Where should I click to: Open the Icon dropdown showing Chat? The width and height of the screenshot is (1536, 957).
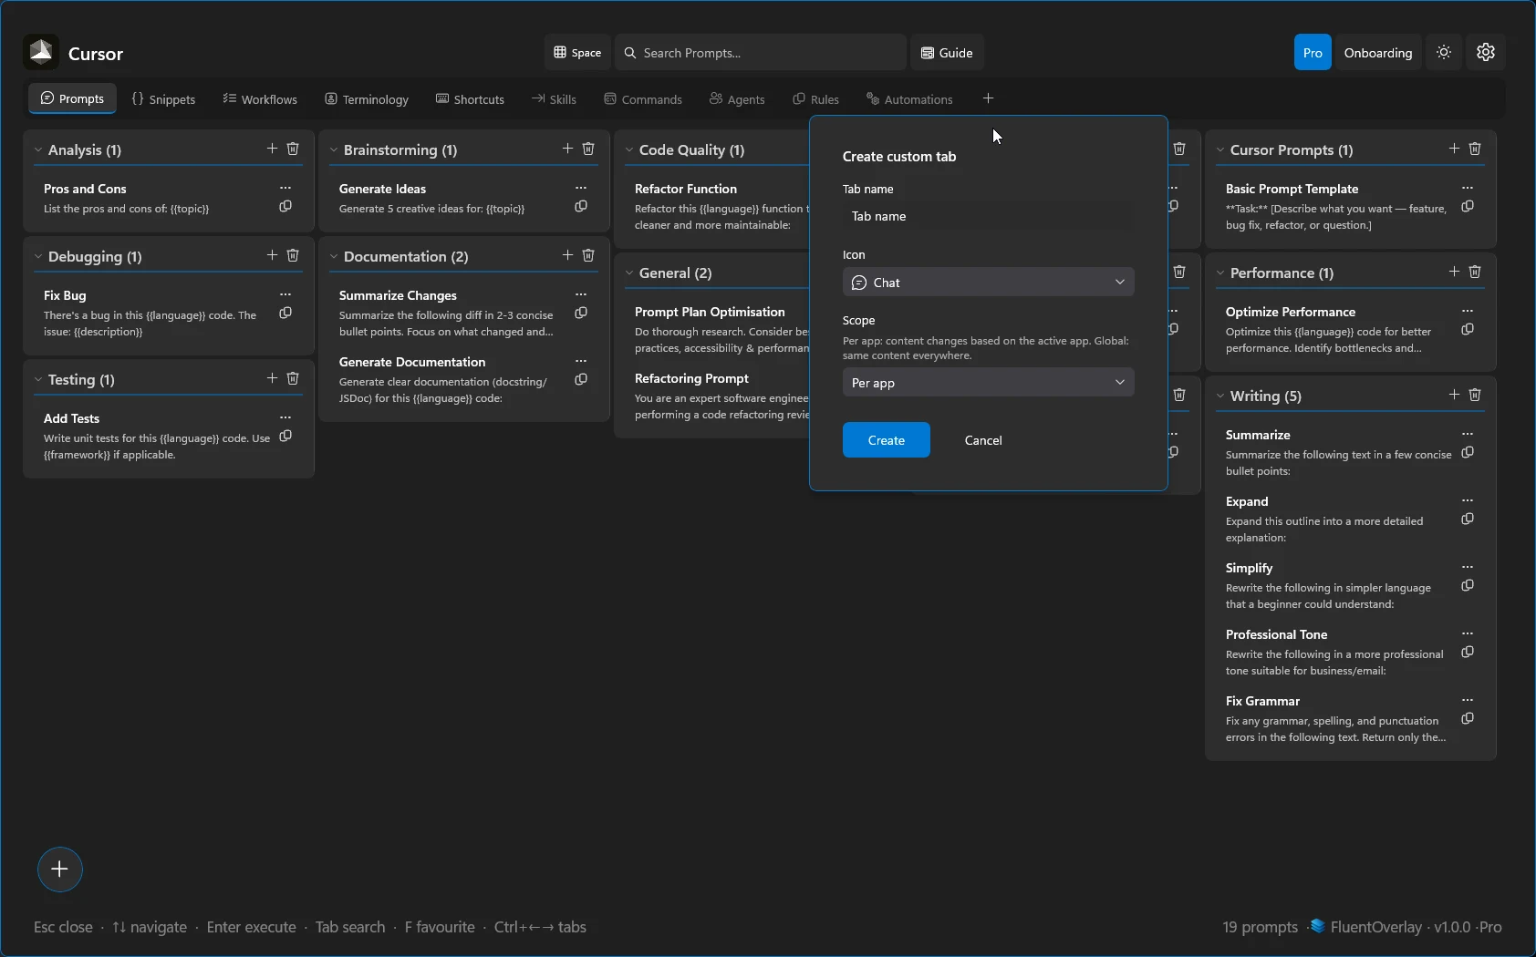pyautogui.click(x=988, y=283)
